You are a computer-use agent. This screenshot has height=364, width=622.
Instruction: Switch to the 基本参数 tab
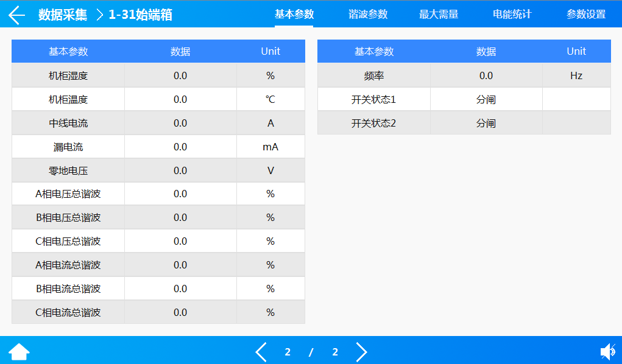294,14
